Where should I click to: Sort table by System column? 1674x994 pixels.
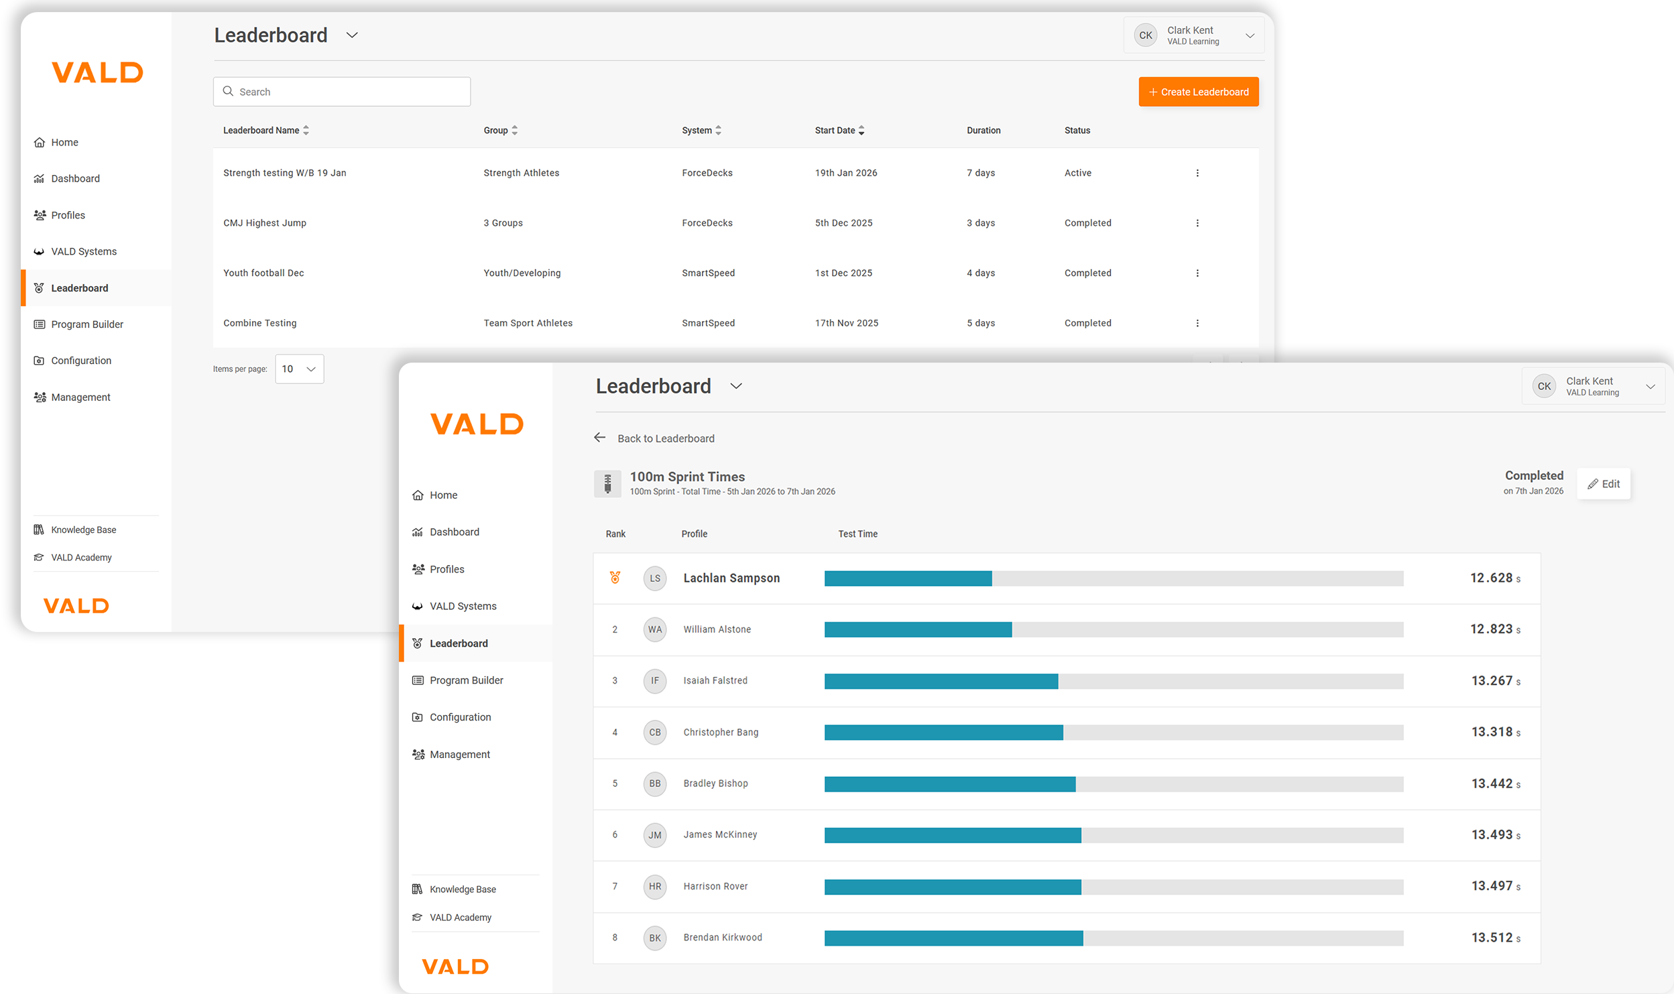click(x=701, y=130)
